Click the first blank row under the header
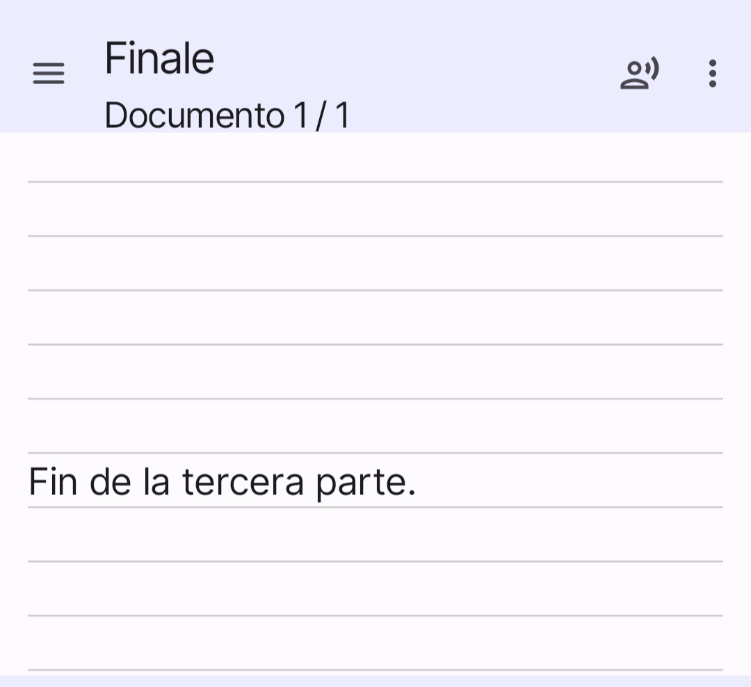This screenshot has width=751, height=687. pos(375,157)
